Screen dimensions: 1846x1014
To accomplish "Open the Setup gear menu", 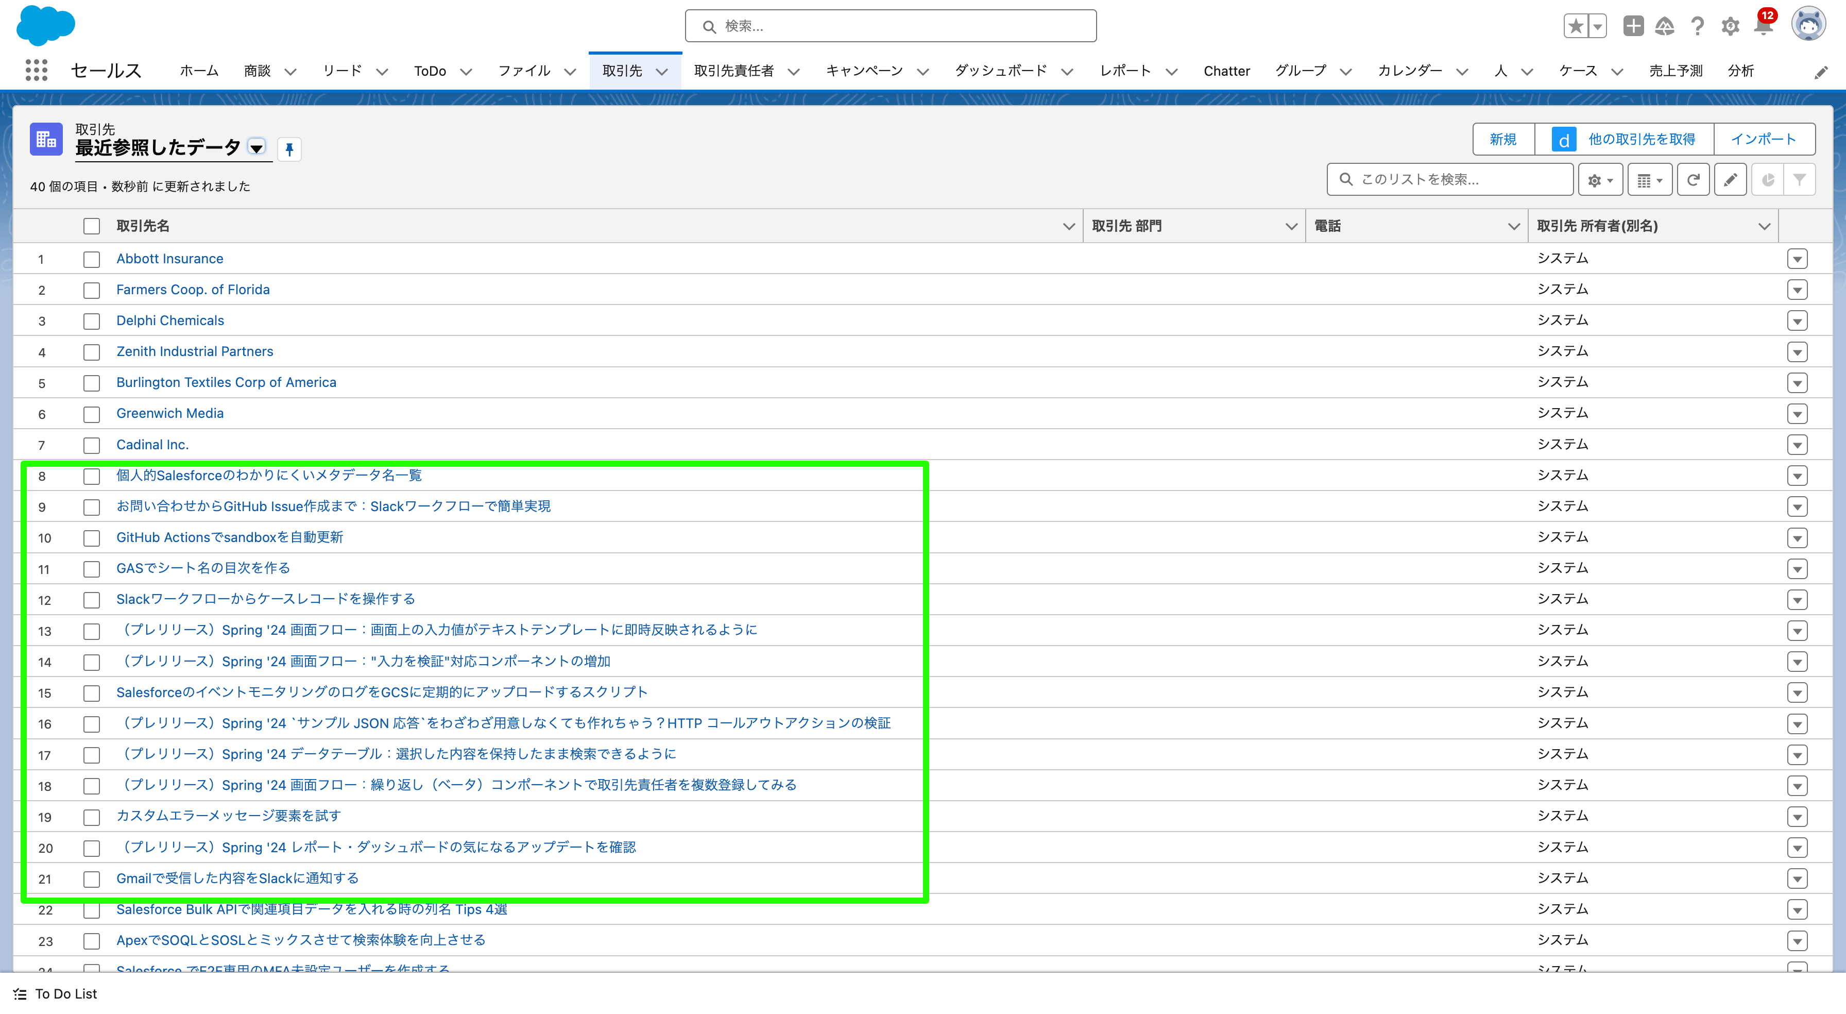I will [1729, 26].
